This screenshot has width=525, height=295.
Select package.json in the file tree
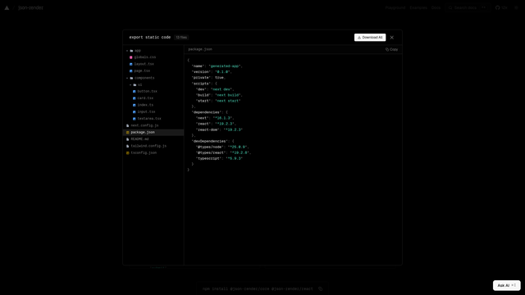click(153, 133)
